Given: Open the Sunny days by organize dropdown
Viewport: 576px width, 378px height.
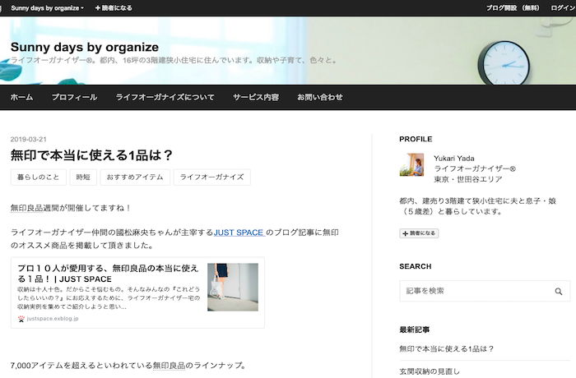Looking at the screenshot, I should click(x=47, y=7).
